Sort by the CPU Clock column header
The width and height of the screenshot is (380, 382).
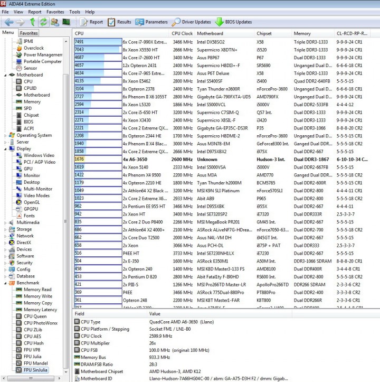tap(182, 34)
